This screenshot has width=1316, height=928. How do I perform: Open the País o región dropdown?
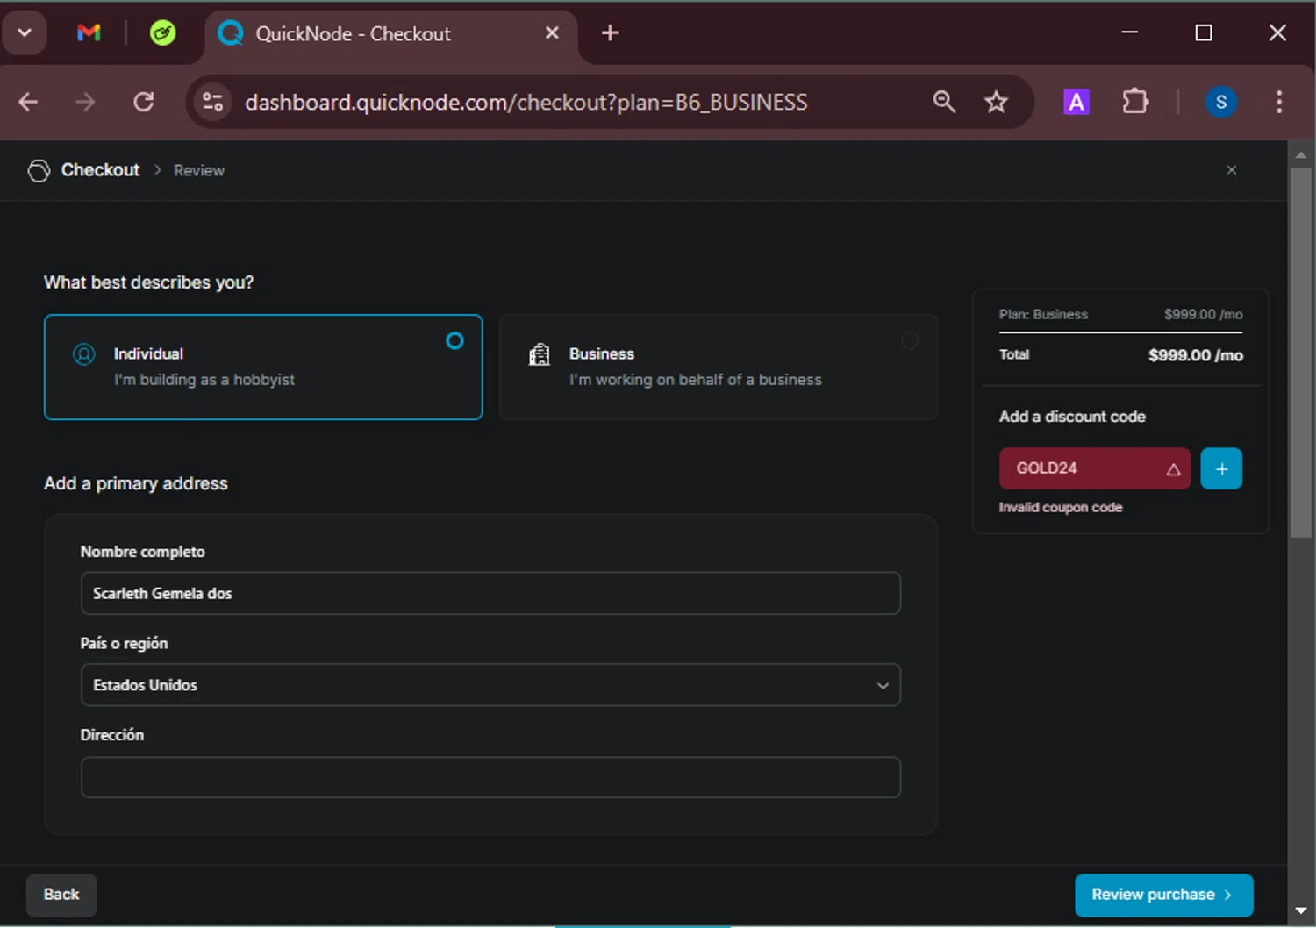point(490,685)
